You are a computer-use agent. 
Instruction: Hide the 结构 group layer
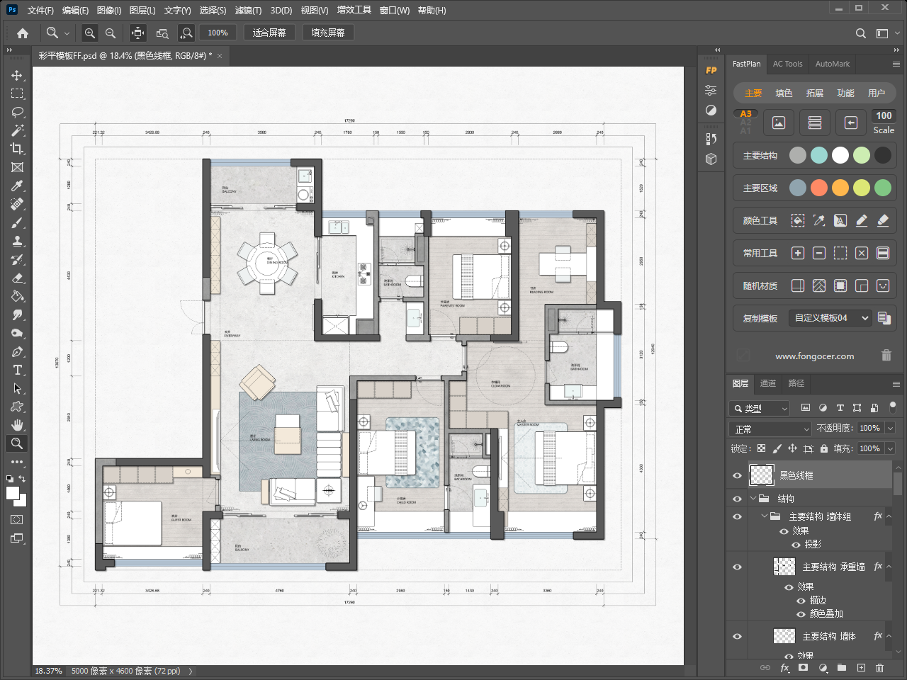737,499
